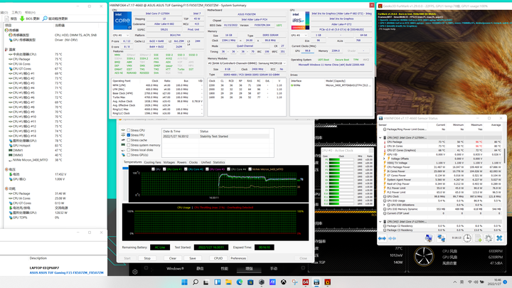
Task: Open Armoury Crate settings gear icon
Action: [135, 272]
